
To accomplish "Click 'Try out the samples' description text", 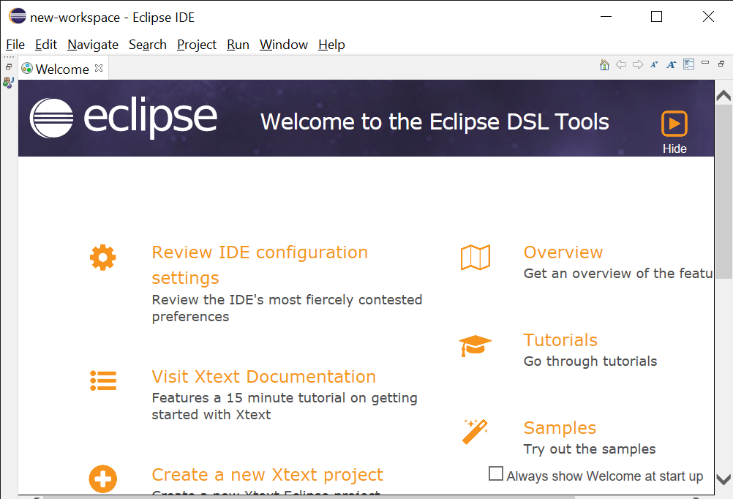I will pyautogui.click(x=590, y=449).
